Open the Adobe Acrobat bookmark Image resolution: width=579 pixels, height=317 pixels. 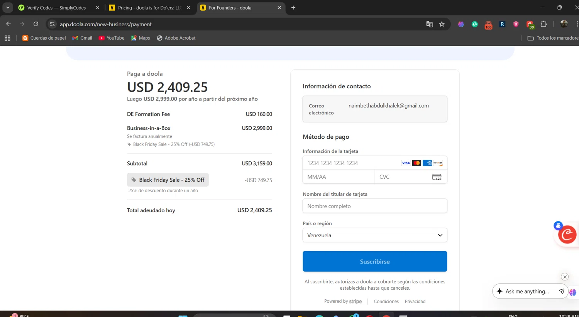tap(176, 38)
